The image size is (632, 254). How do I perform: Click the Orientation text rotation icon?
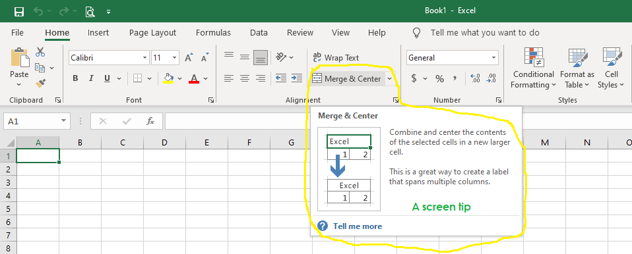(281, 57)
